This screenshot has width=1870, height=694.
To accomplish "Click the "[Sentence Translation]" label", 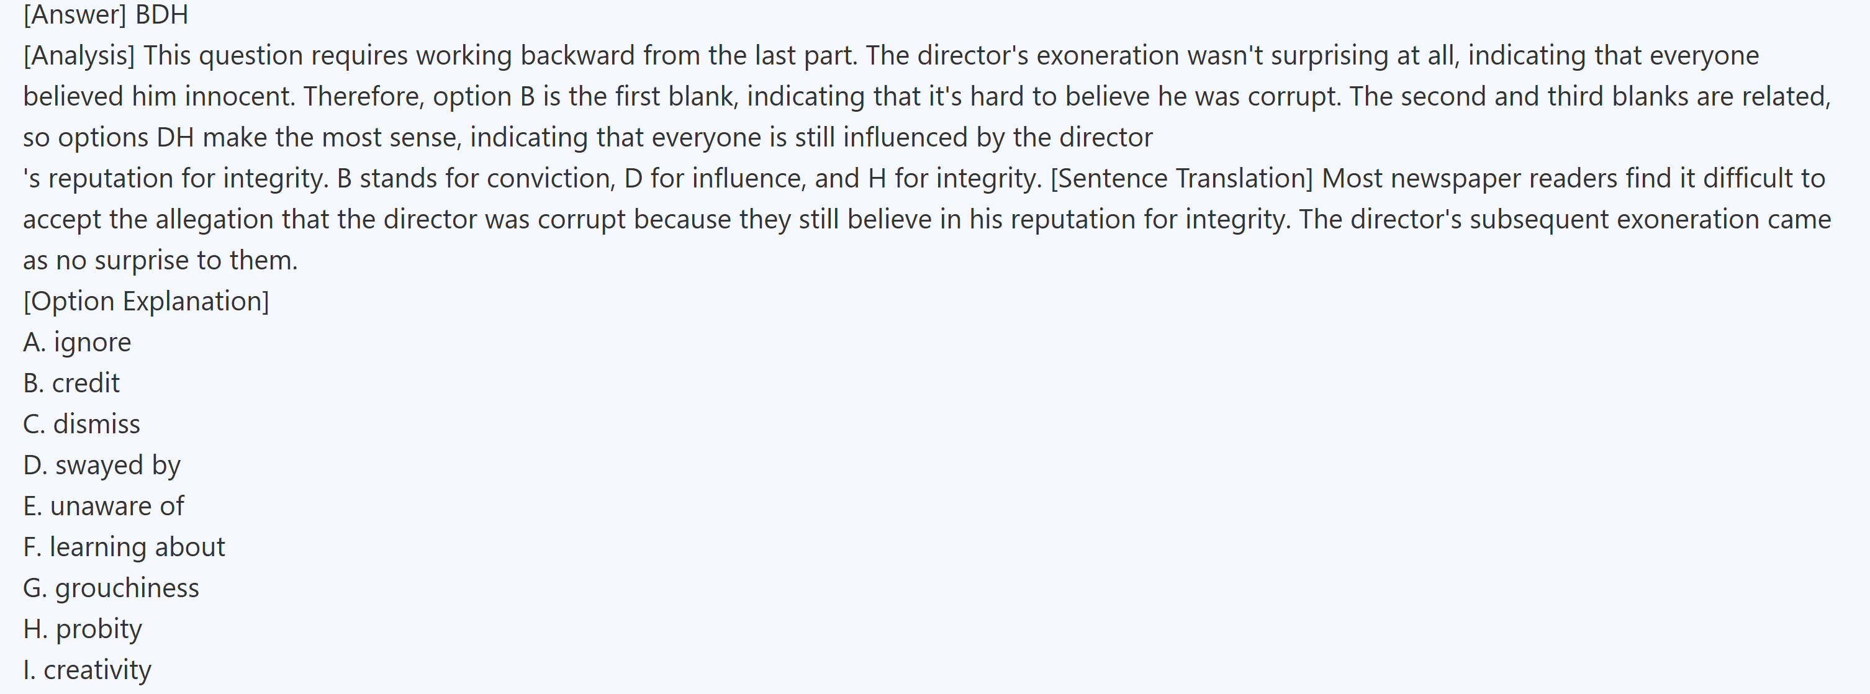I will click(x=1181, y=179).
